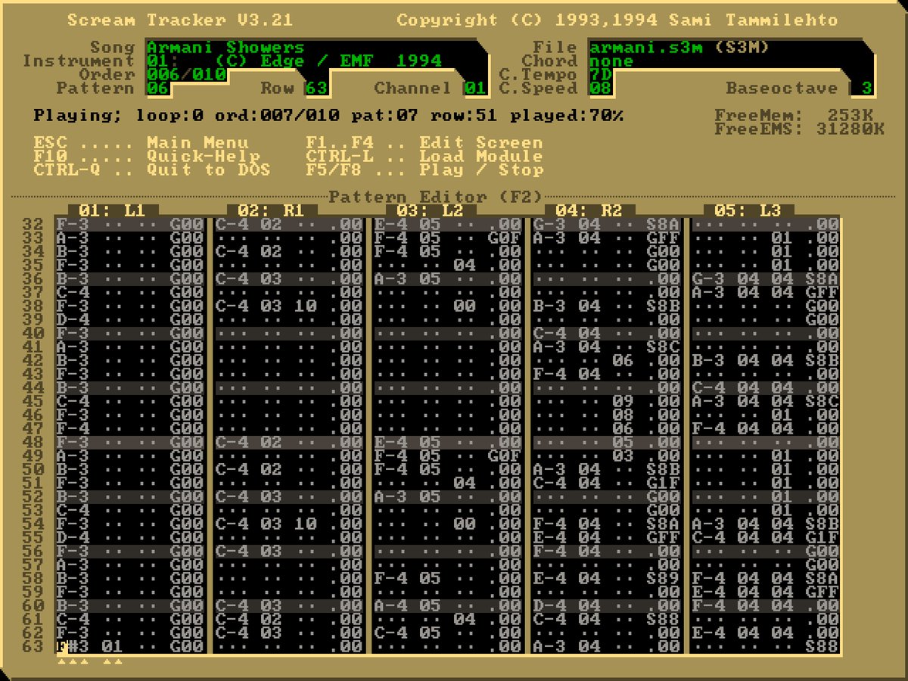Image resolution: width=908 pixels, height=681 pixels.
Task: Click the C.Tempo value 7D
Action: [x=600, y=74]
